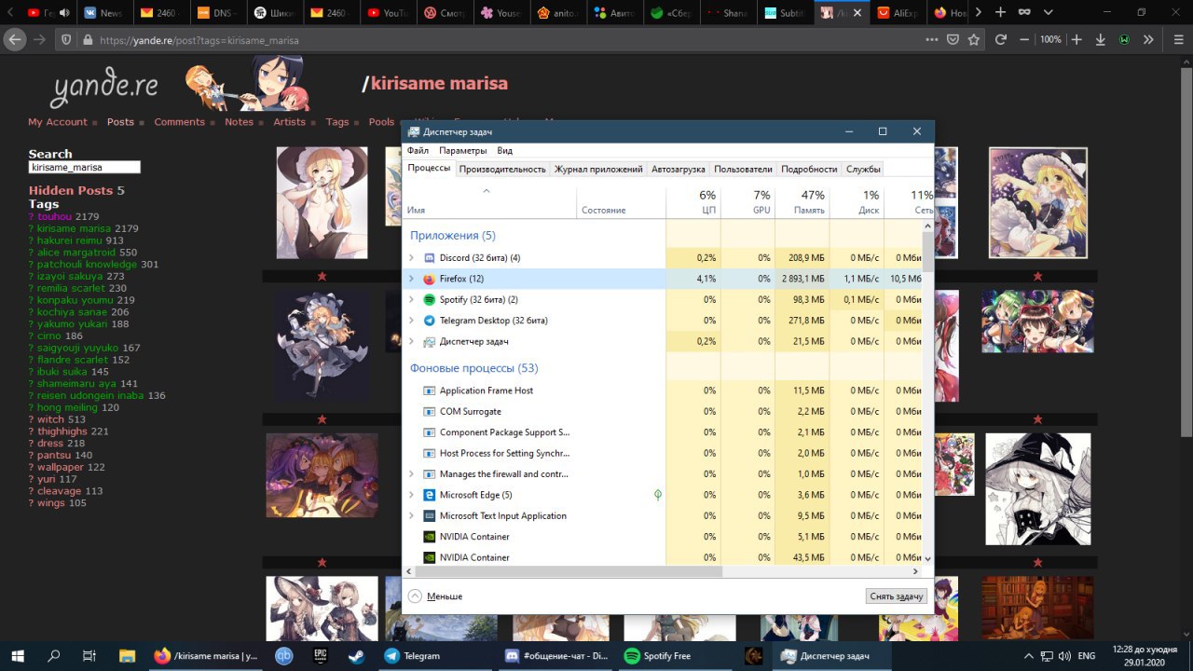
Task: Select Microsoft Edge icon in background processes
Action: pos(429,495)
